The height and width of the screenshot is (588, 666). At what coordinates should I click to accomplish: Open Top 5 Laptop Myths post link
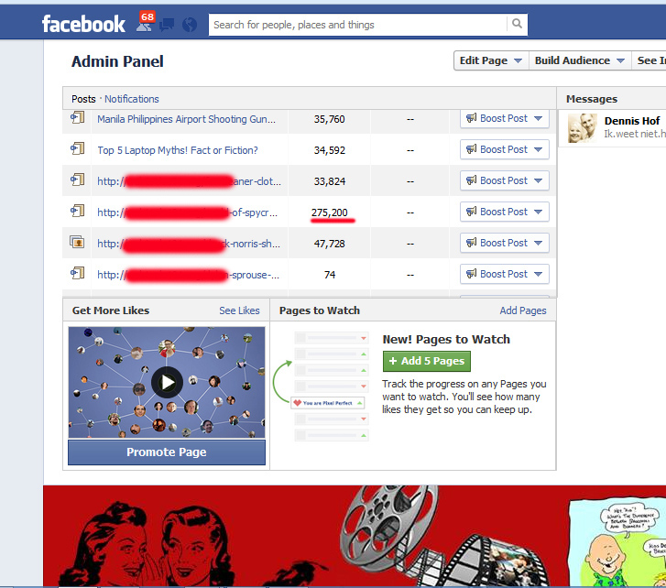tap(178, 150)
